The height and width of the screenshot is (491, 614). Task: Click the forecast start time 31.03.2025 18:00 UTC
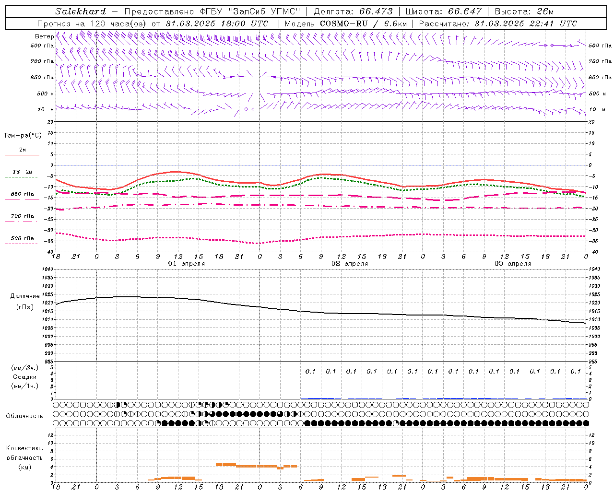pos(217,23)
